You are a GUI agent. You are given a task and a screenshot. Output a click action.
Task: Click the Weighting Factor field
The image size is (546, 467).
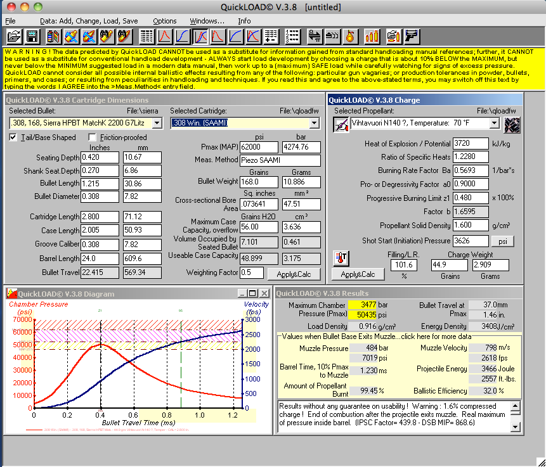(252, 272)
